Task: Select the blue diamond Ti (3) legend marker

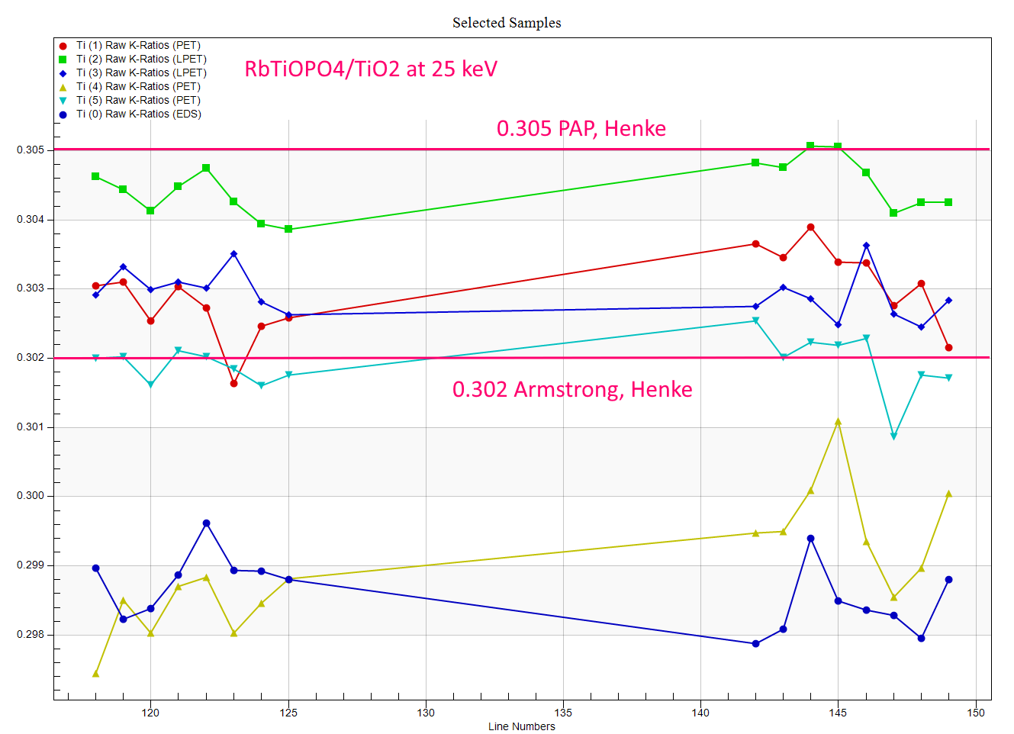Action: [x=63, y=73]
